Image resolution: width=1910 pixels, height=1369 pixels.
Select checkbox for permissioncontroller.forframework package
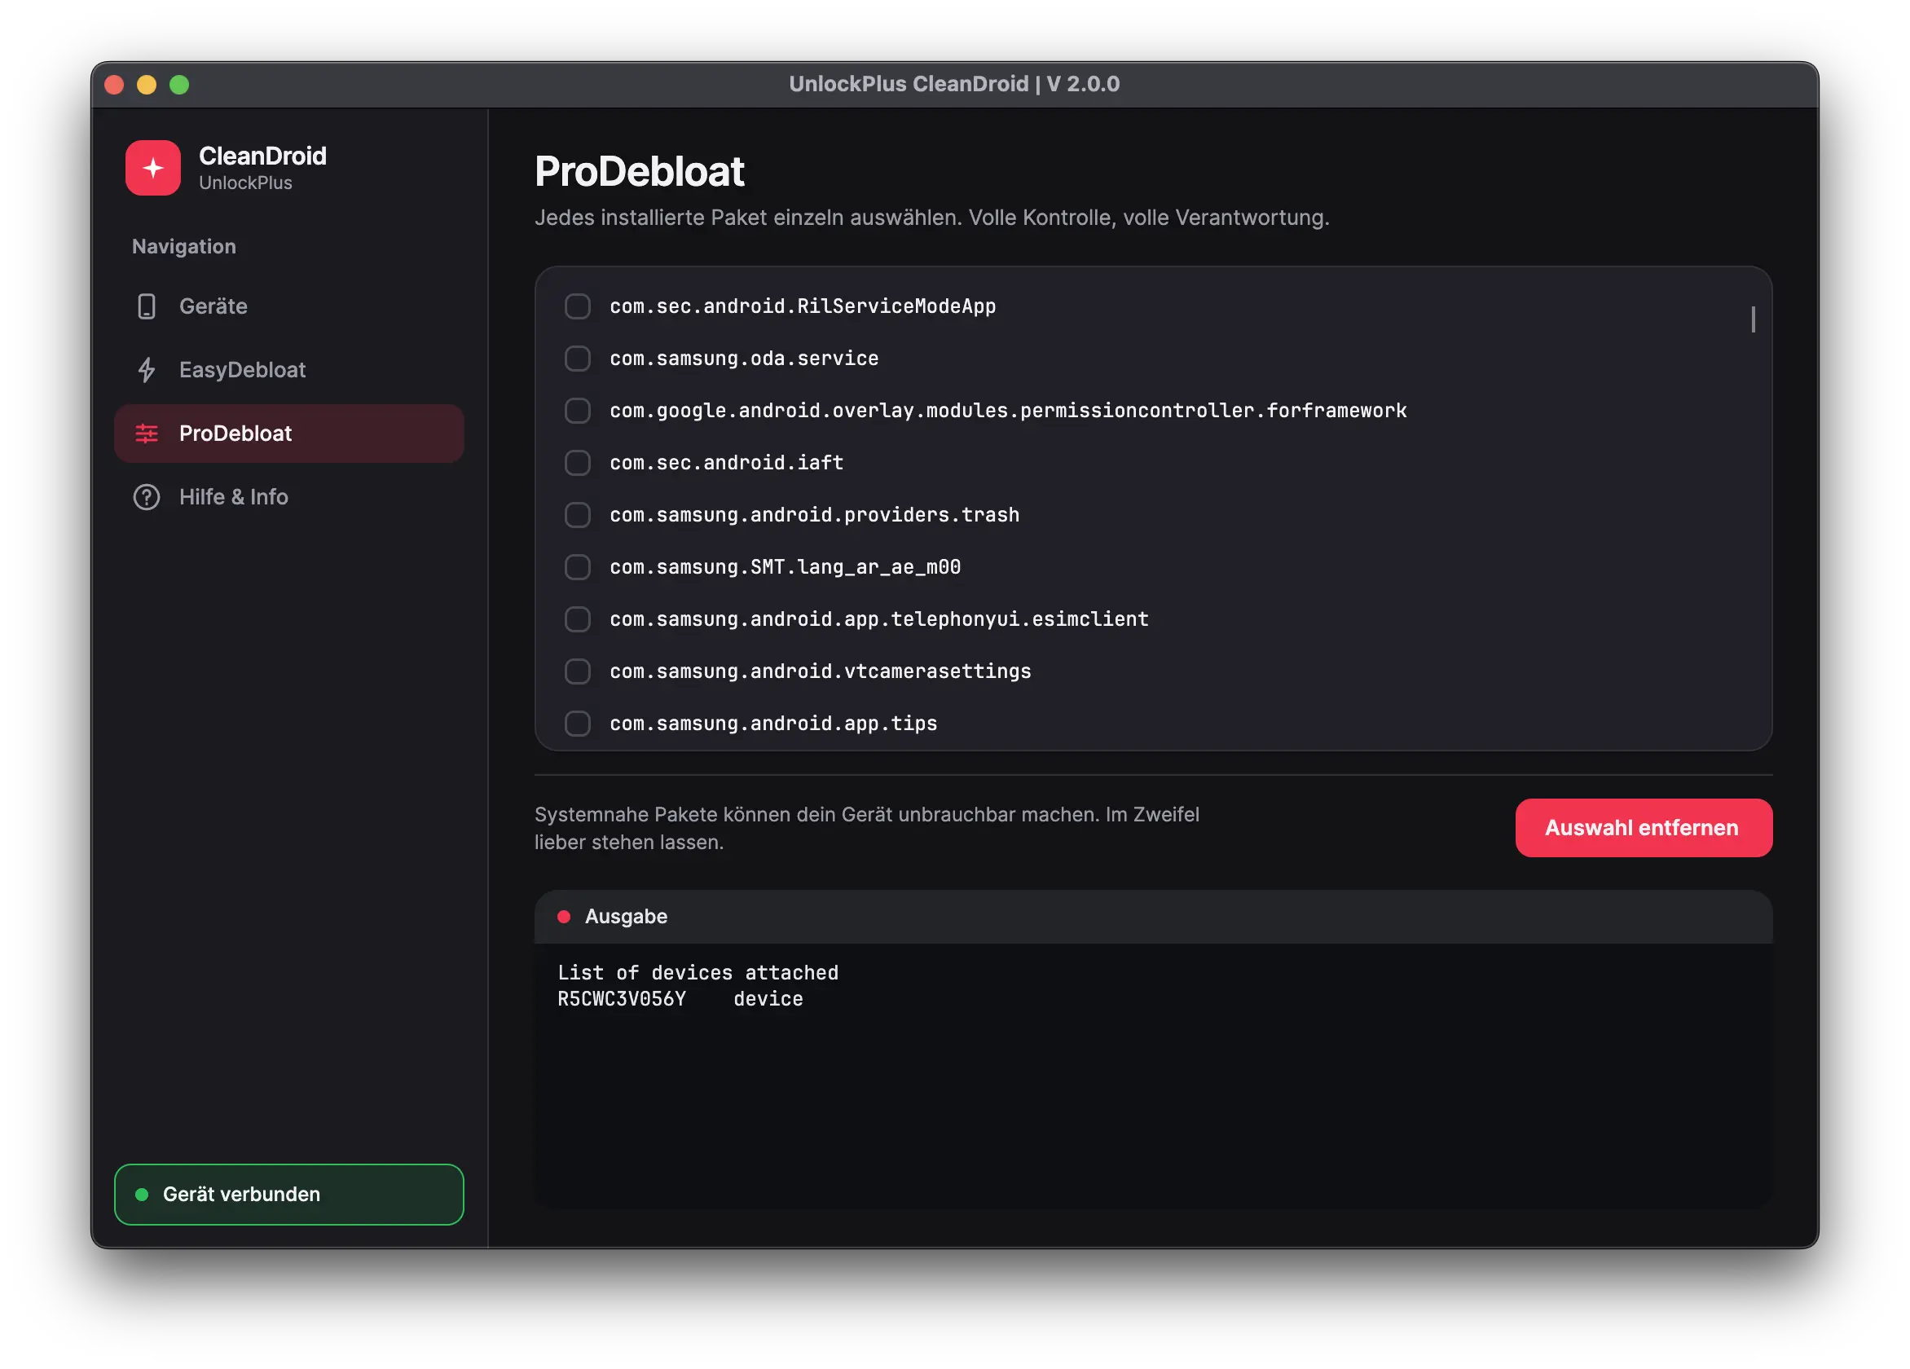pyautogui.click(x=578, y=411)
